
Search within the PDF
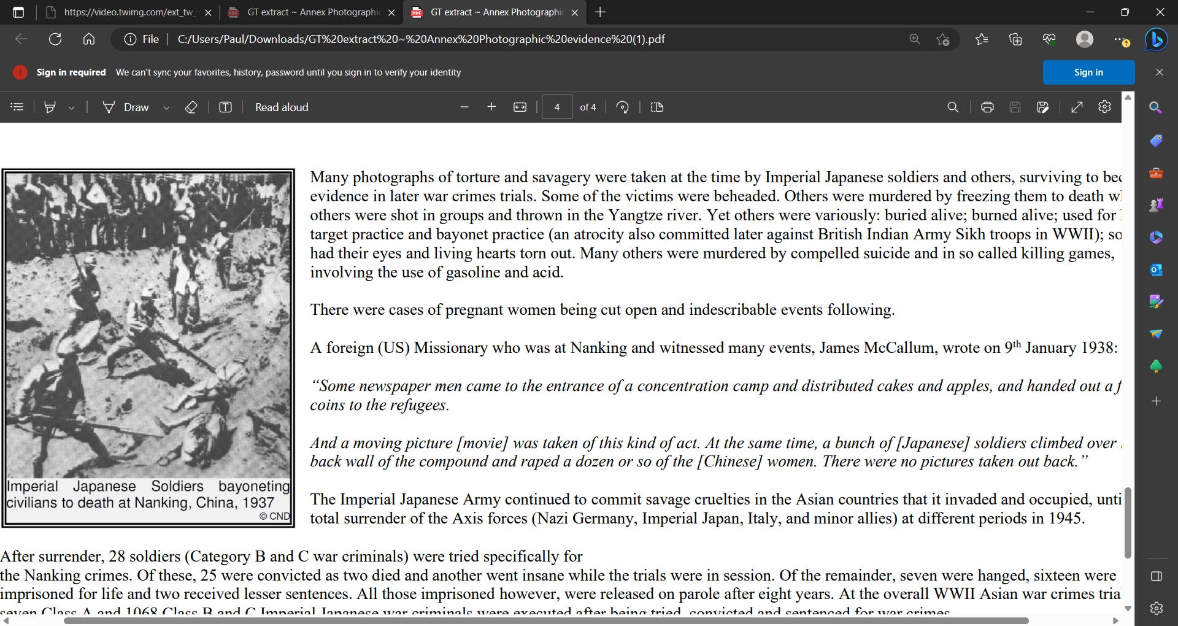click(953, 107)
